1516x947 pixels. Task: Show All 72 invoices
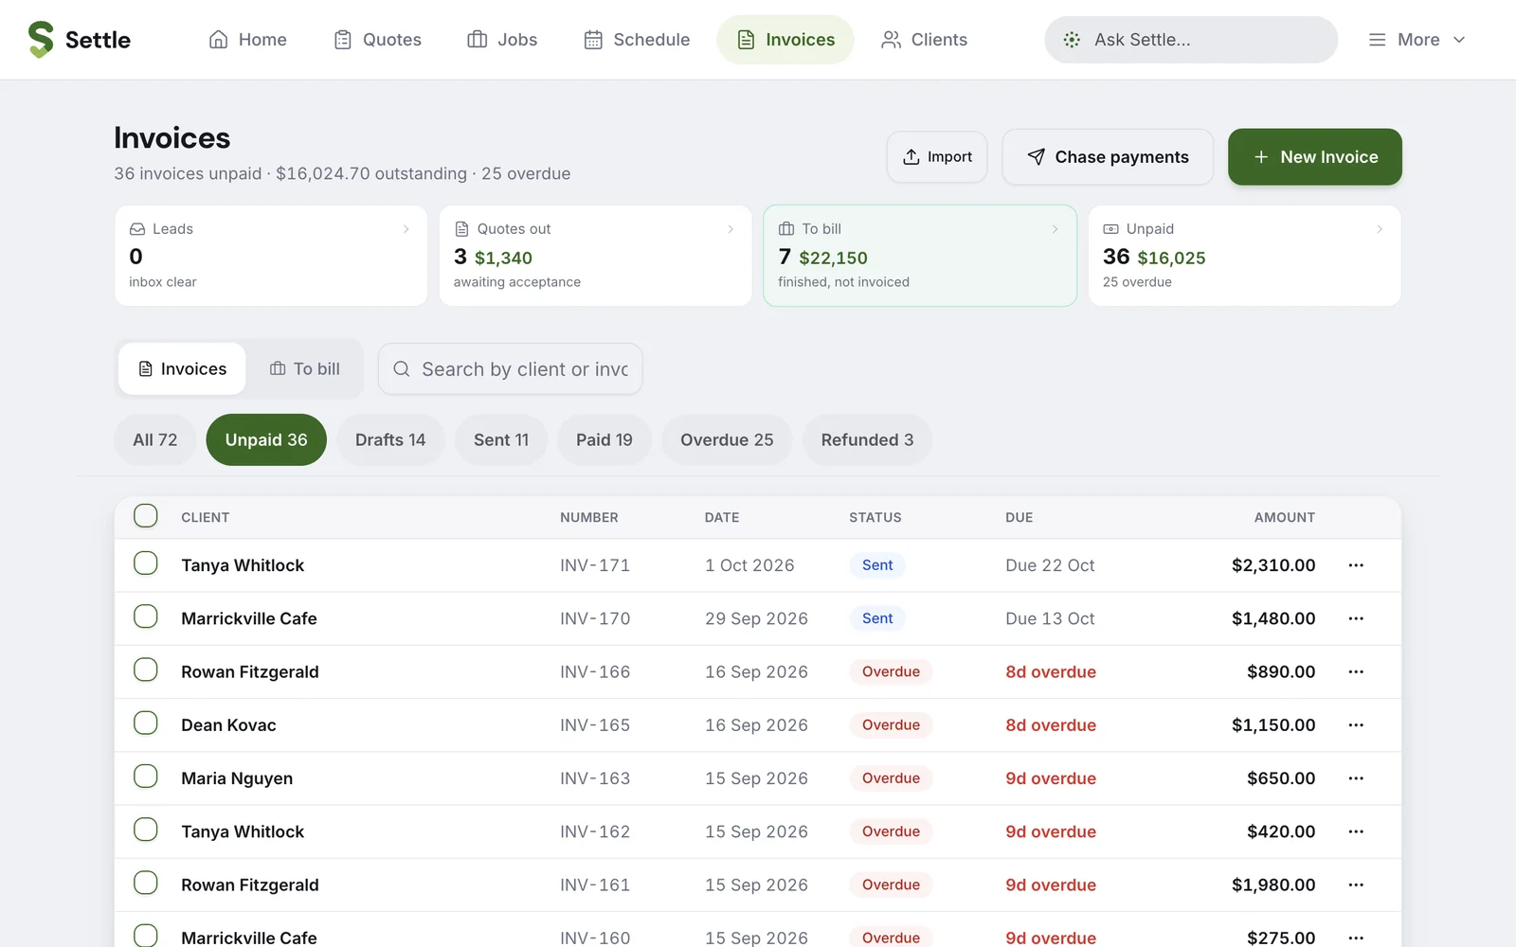[155, 440]
